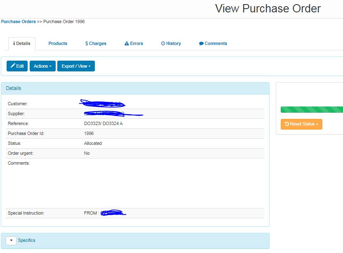Click the pencil icon on the Edit button

(13, 66)
